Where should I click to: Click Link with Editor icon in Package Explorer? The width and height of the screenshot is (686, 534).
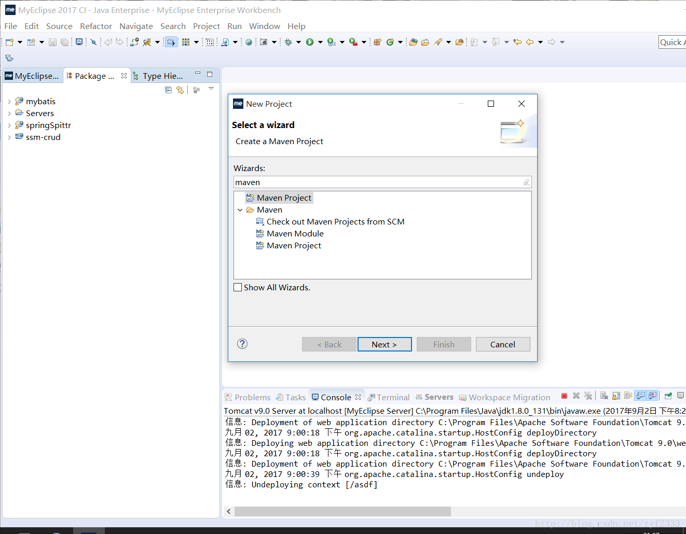point(180,90)
